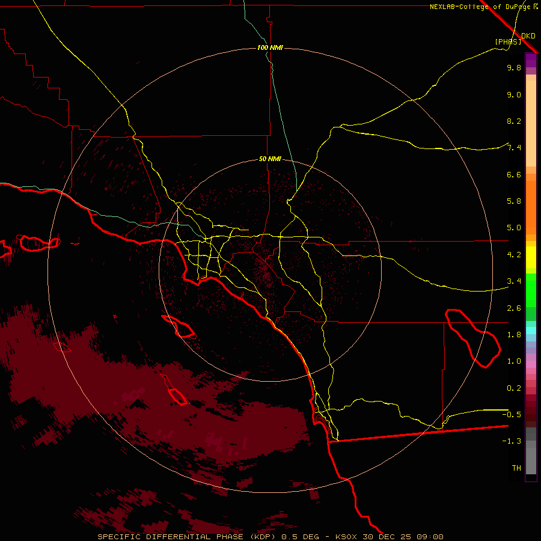Click the [PHAS] units label above the scale
The width and height of the screenshot is (541, 541).
508,41
